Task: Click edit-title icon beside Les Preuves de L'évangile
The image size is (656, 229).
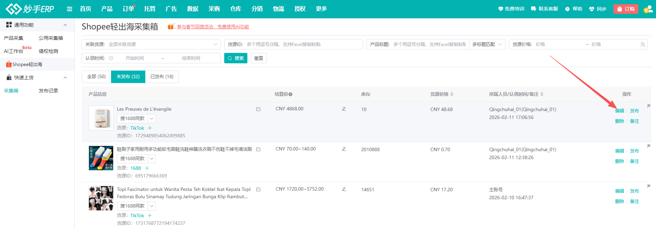Action: (258, 109)
